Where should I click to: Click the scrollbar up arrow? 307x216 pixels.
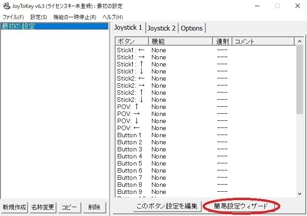click(299, 41)
